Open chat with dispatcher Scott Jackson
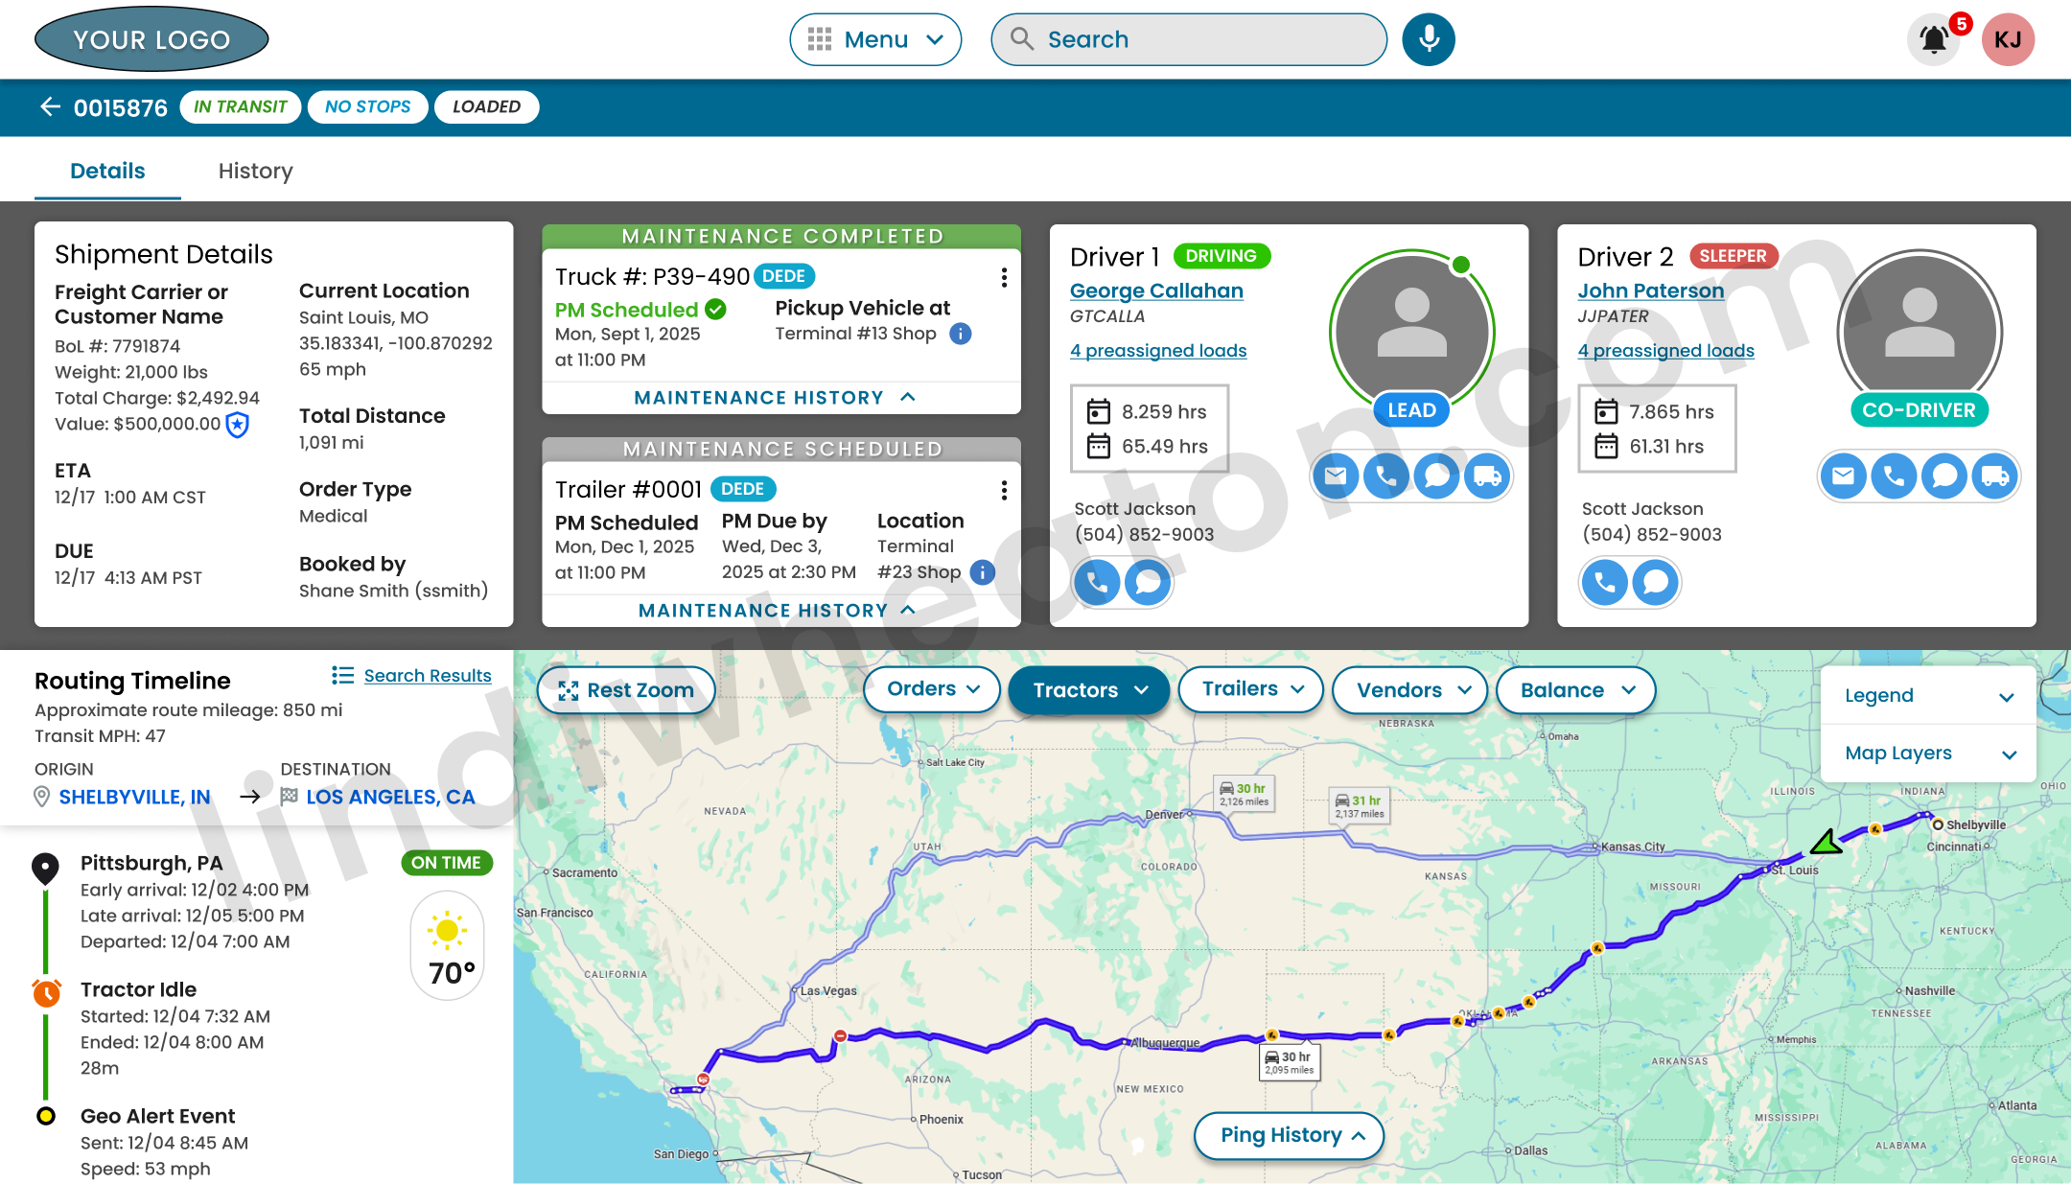Screen dimensions: 2071x1184 1148,582
